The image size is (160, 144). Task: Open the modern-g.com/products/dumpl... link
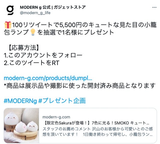click(48, 78)
